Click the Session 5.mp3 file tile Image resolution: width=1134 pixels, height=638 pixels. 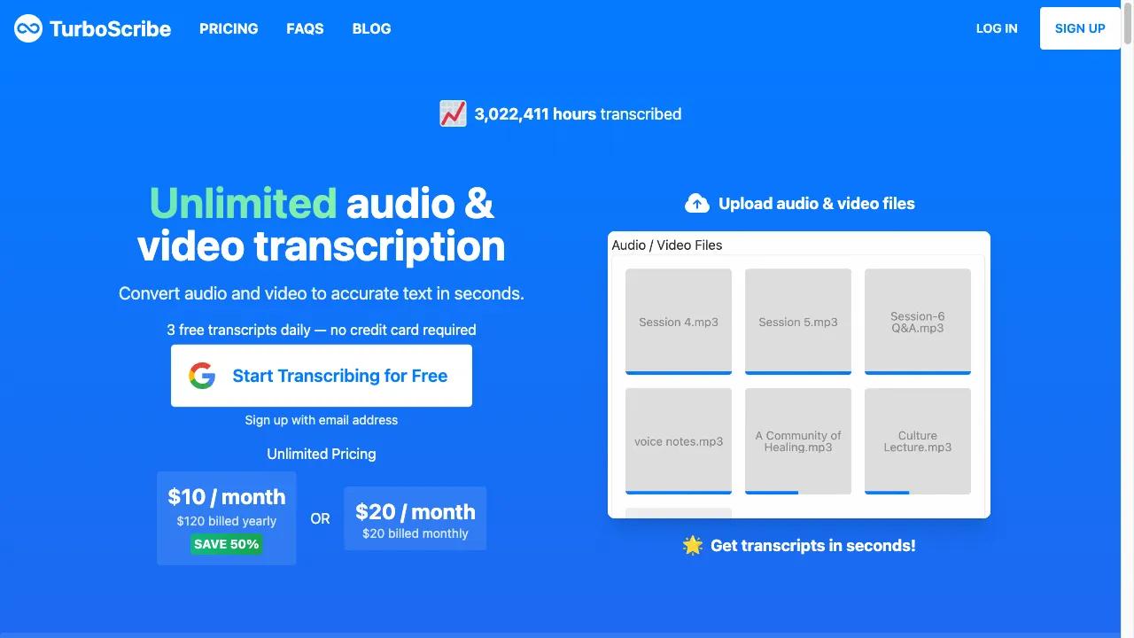click(x=798, y=322)
